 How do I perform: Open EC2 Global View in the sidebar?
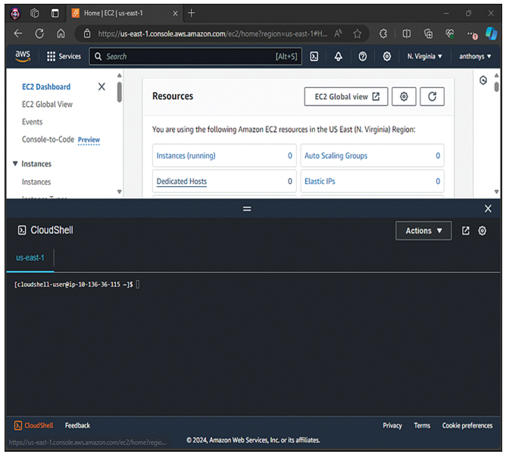point(47,104)
